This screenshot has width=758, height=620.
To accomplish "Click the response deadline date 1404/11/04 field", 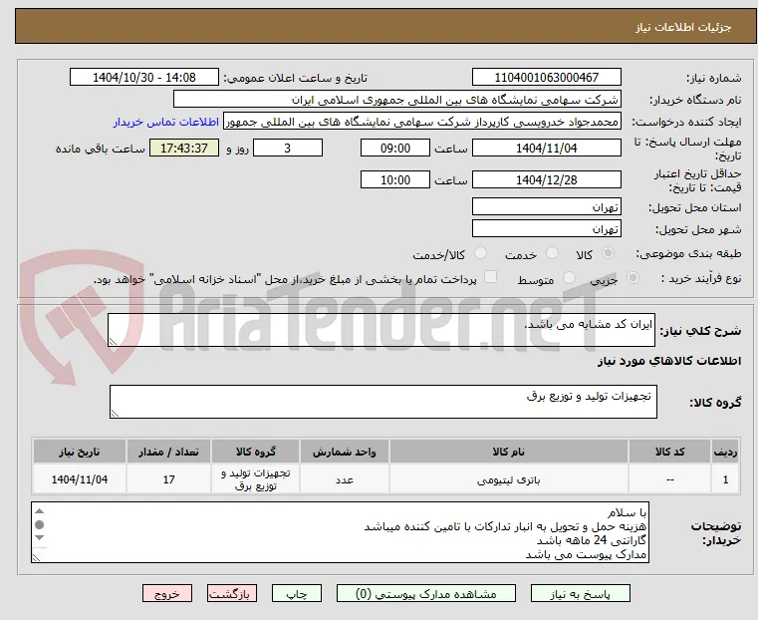I will [x=546, y=148].
